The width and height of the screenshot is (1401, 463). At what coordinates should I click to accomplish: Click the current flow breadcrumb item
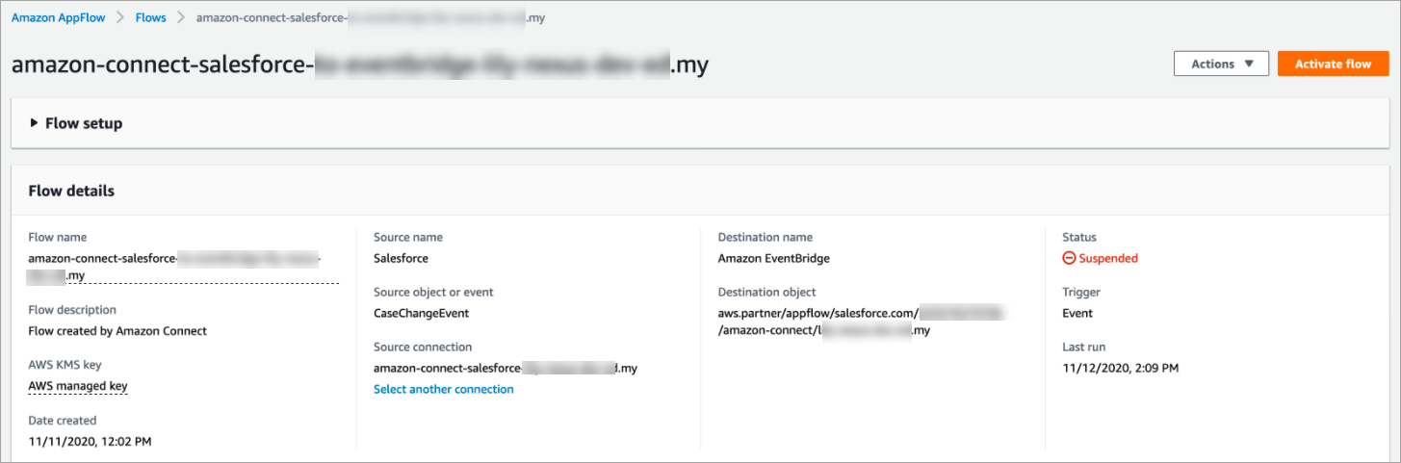tap(370, 17)
